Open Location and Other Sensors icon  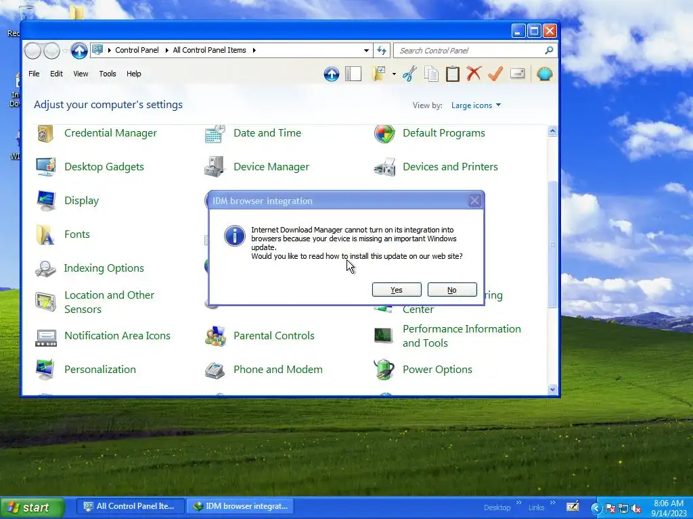point(45,302)
